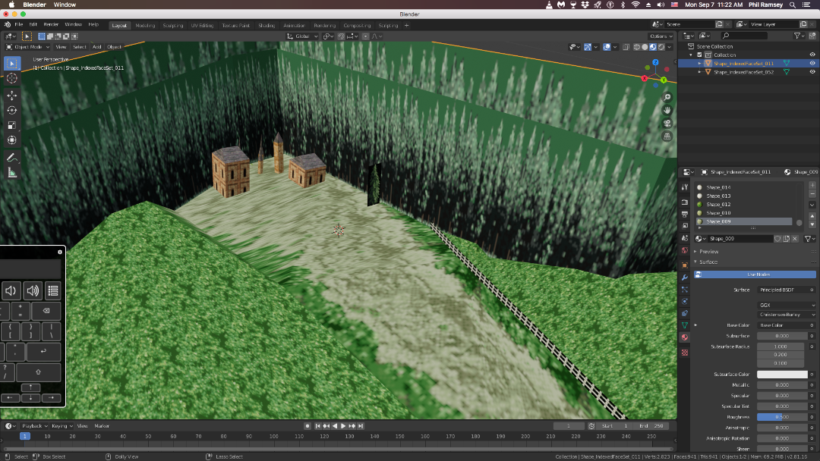Activate the 3D Cursor tool
This screenshot has width=820, height=461.
(x=12, y=78)
